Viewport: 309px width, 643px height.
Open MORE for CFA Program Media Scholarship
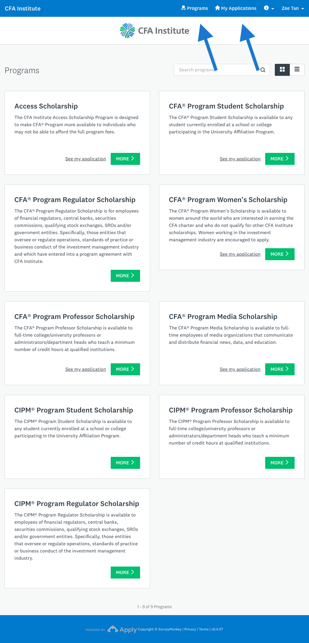pyautogui.click(x=280, y=369)
